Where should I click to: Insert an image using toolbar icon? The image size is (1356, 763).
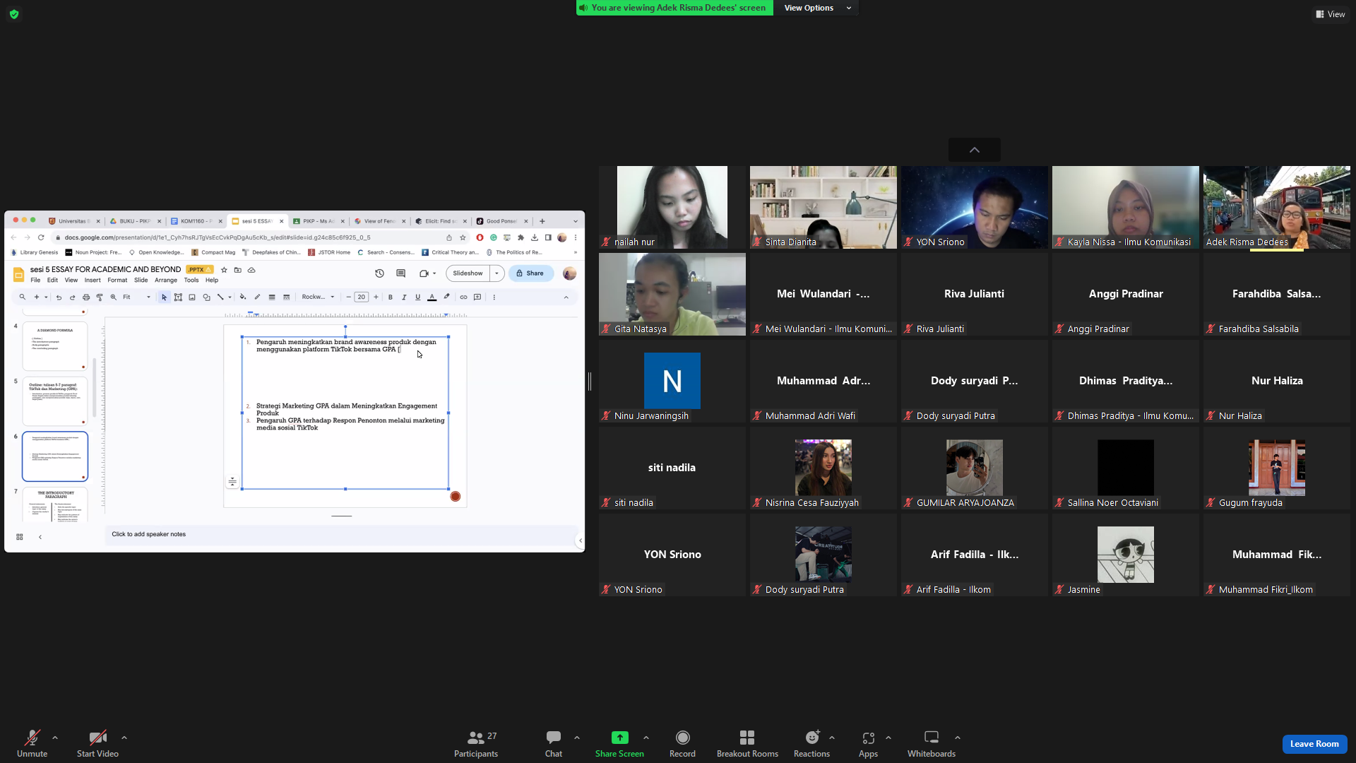[192, 297]
